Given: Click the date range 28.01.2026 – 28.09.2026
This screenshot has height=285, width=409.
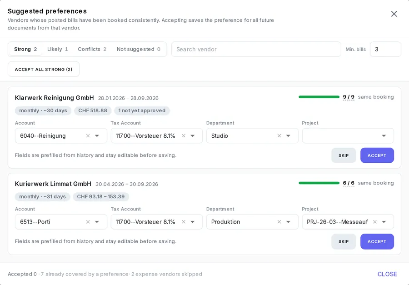Looking at the screenshot, I should click(128, 98).
